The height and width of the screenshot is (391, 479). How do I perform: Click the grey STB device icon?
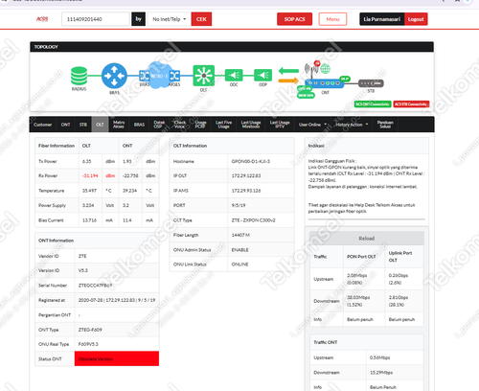tap(371, 83)
